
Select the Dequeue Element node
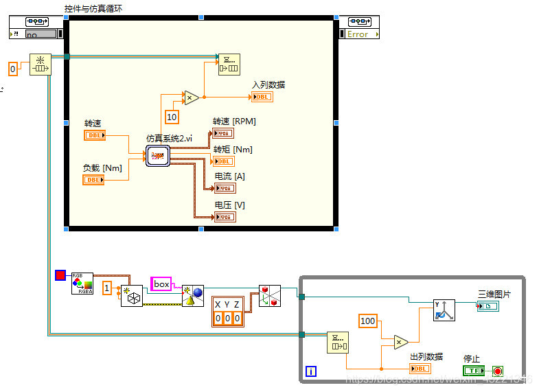338,343
